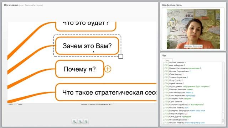Screen dimensions: 228x128
Task: Select the "Зачем это Вам?" mind map node
Action: tap(87, 46)
